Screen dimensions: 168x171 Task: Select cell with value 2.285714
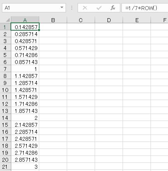[25, 131]
